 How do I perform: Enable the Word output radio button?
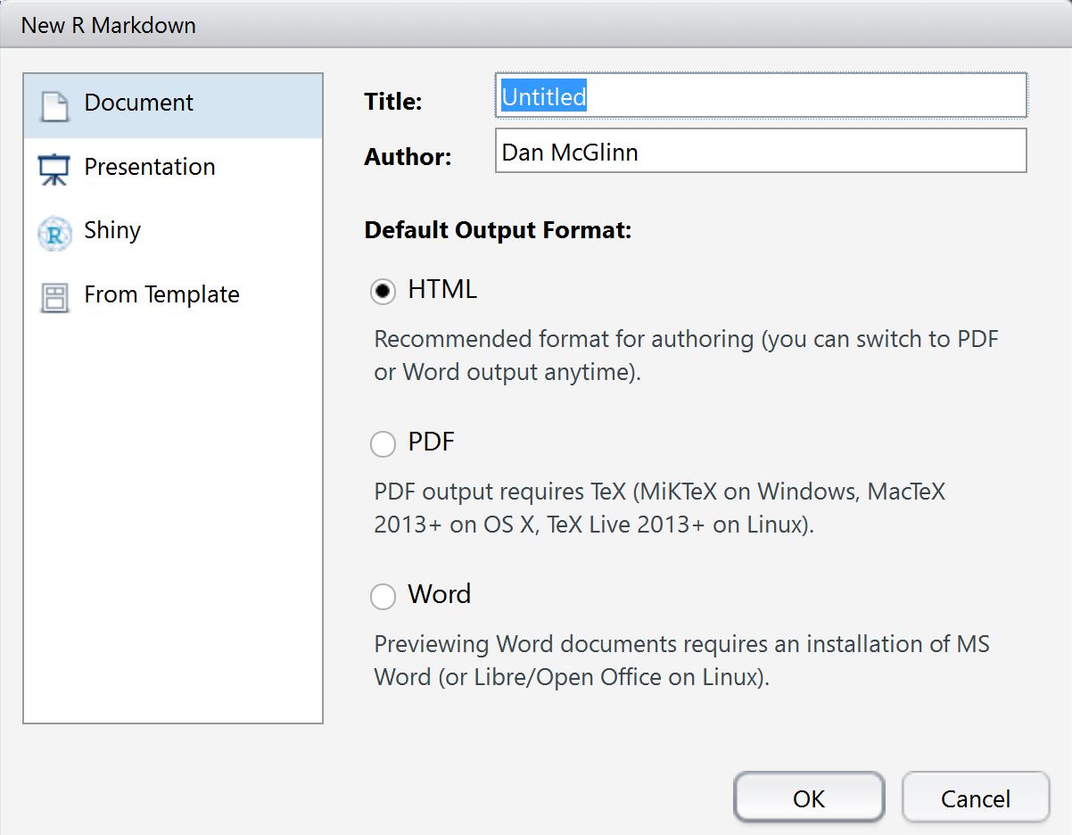(x=383, y=596)
